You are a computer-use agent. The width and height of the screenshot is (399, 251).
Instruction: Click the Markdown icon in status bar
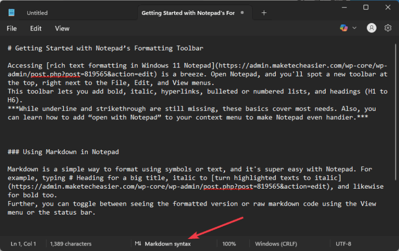click(x=138, y=244)
